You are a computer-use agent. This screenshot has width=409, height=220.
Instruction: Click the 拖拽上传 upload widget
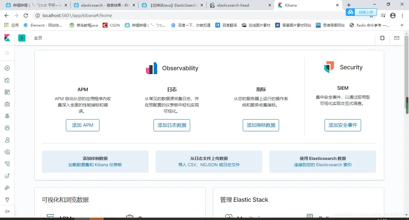361,12
